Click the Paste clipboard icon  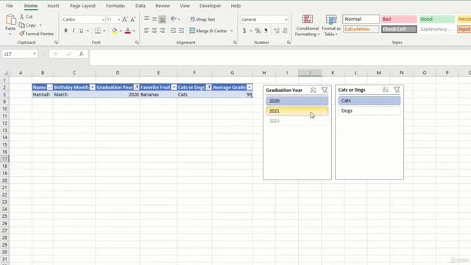[x=10, y=20]
